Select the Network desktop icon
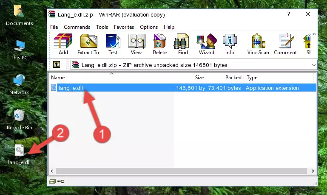Screen dimensions: 327x195 [x=19, y=84]
